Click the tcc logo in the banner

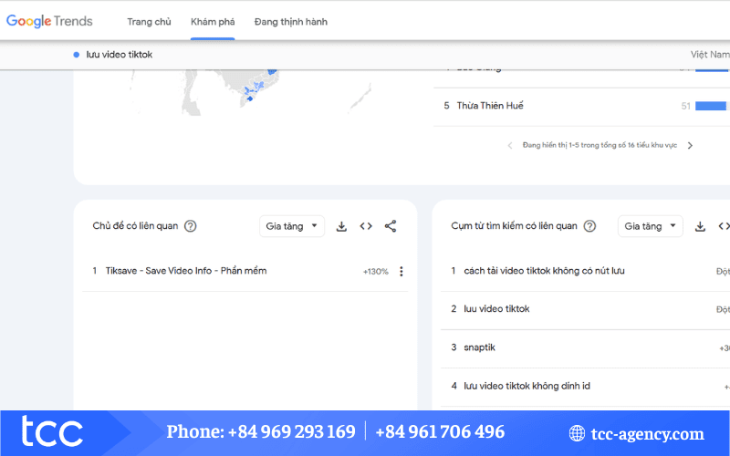[x=52, y=430]
